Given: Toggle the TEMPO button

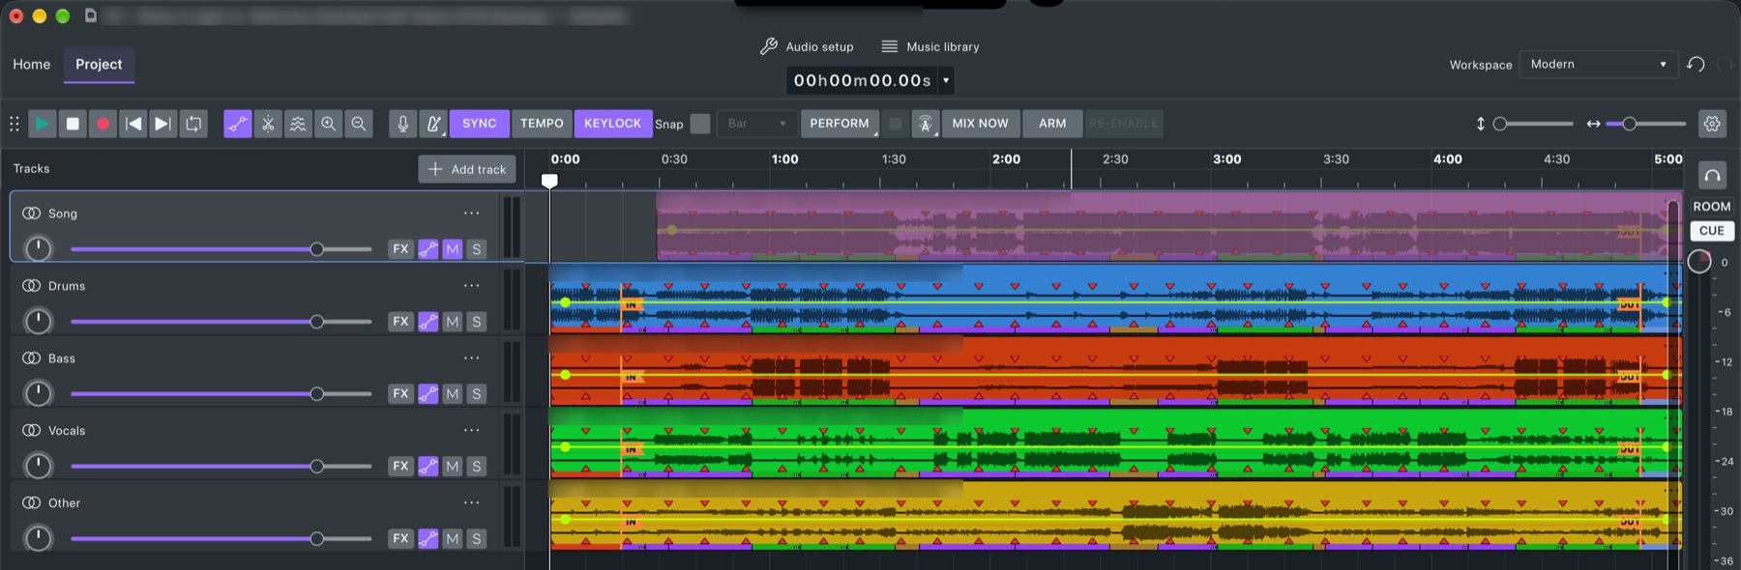Looking at the screenshot, I should [542, 124].
